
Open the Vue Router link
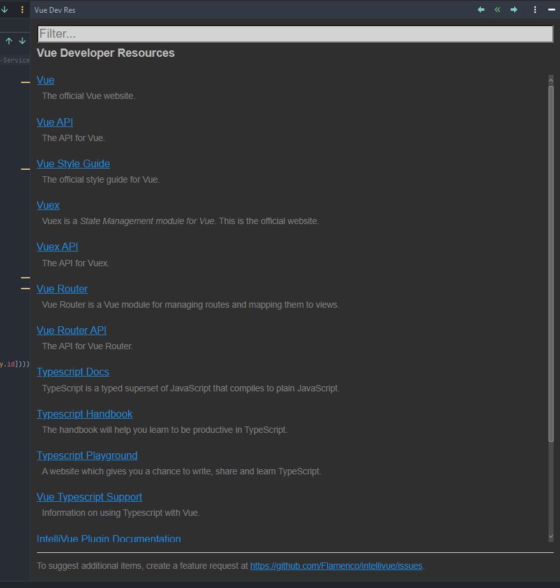[62, 289]
